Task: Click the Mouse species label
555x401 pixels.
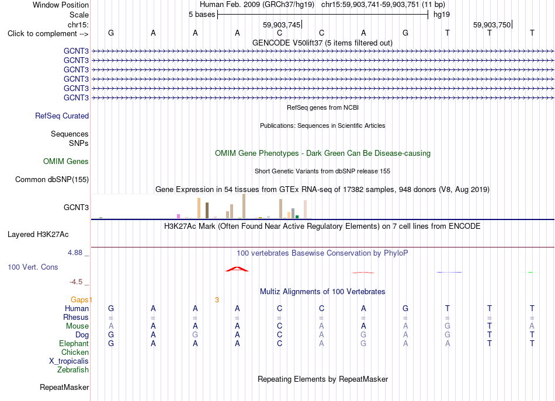Action: click(77, 326)
